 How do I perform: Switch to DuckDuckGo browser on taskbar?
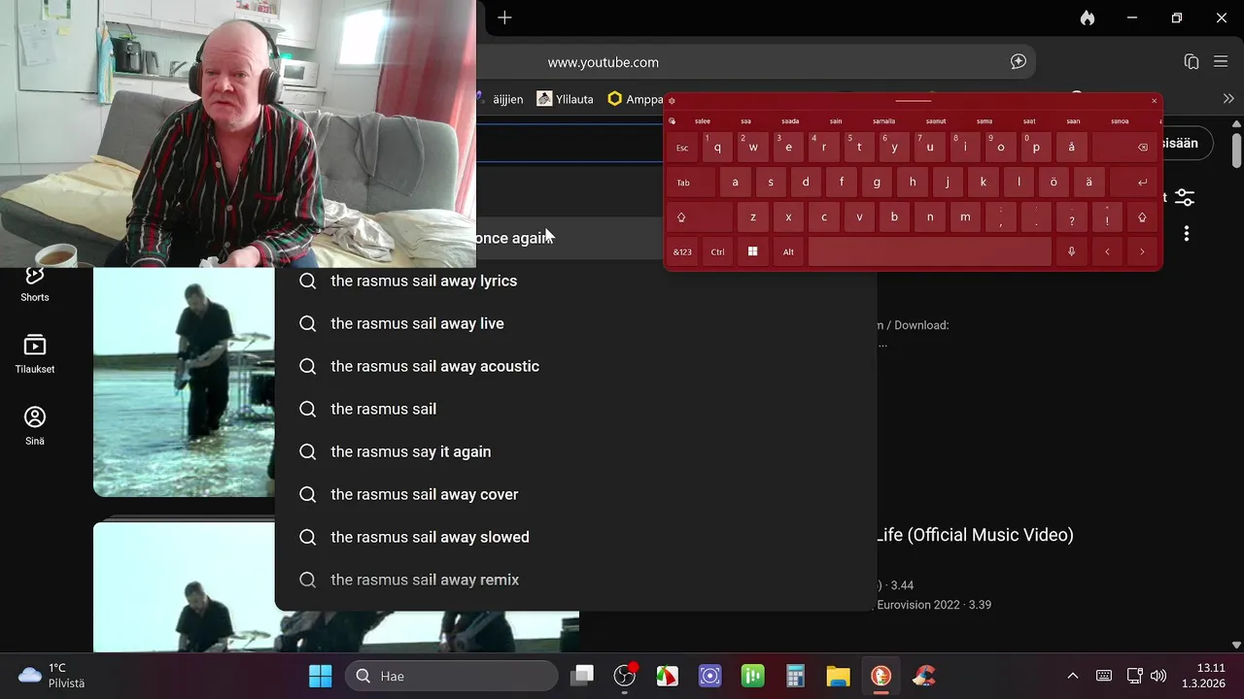(x=881, y=676)
